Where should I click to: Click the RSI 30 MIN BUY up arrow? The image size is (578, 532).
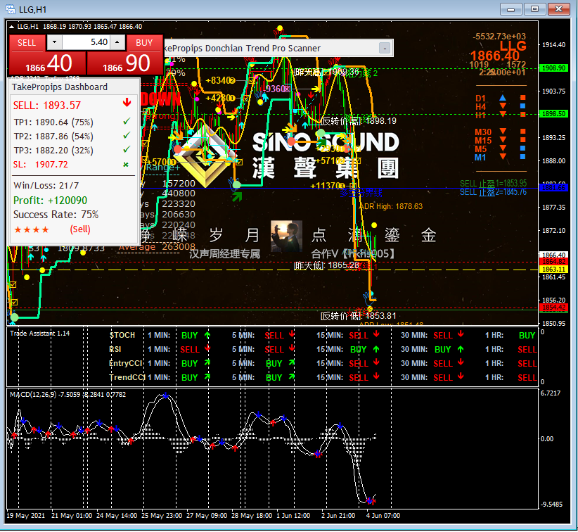(x=461, y=349)
